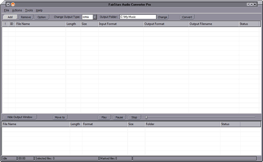Click the playback position slider handle
263x162 pixels.
(146, 117)
